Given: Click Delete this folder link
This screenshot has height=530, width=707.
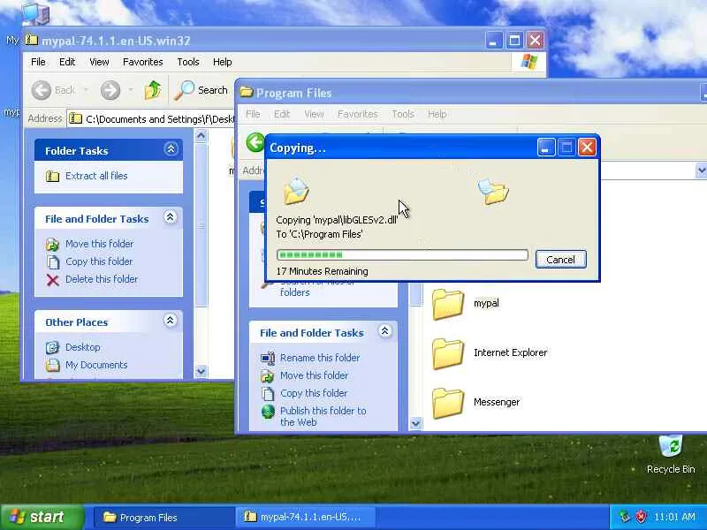Looking at the screenshot, I should click(x=92, y=279).
